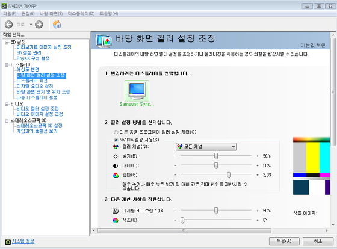
Task: Click the page header display color icon
Action: [104, 41]
